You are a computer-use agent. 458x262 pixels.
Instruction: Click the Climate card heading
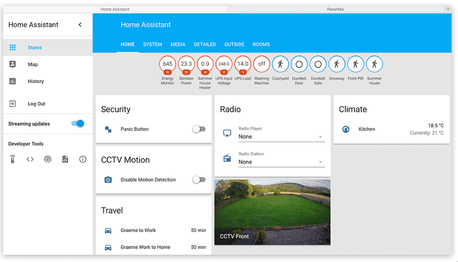tap(353, 109)
